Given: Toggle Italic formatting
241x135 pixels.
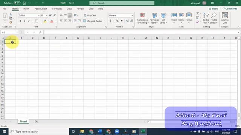Looking at the screenshot, I should [24, 21].
